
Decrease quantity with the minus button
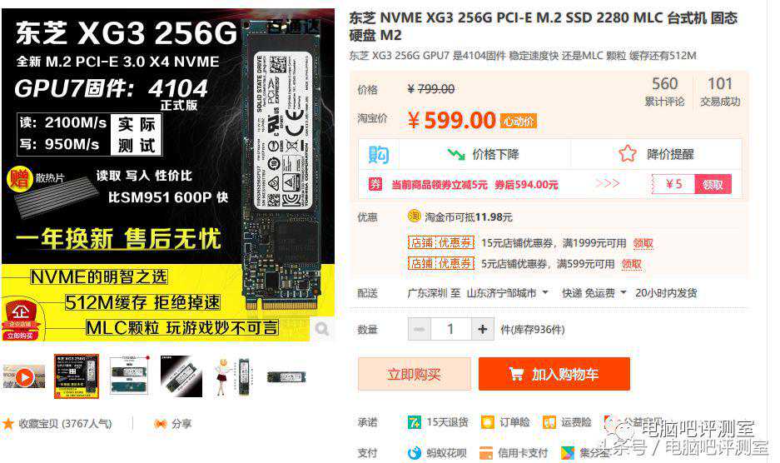pyautogui.click(x=420, y=329)
